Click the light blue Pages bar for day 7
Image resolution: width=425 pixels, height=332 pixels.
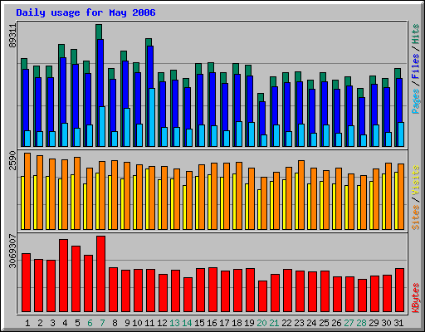[102, 126]
